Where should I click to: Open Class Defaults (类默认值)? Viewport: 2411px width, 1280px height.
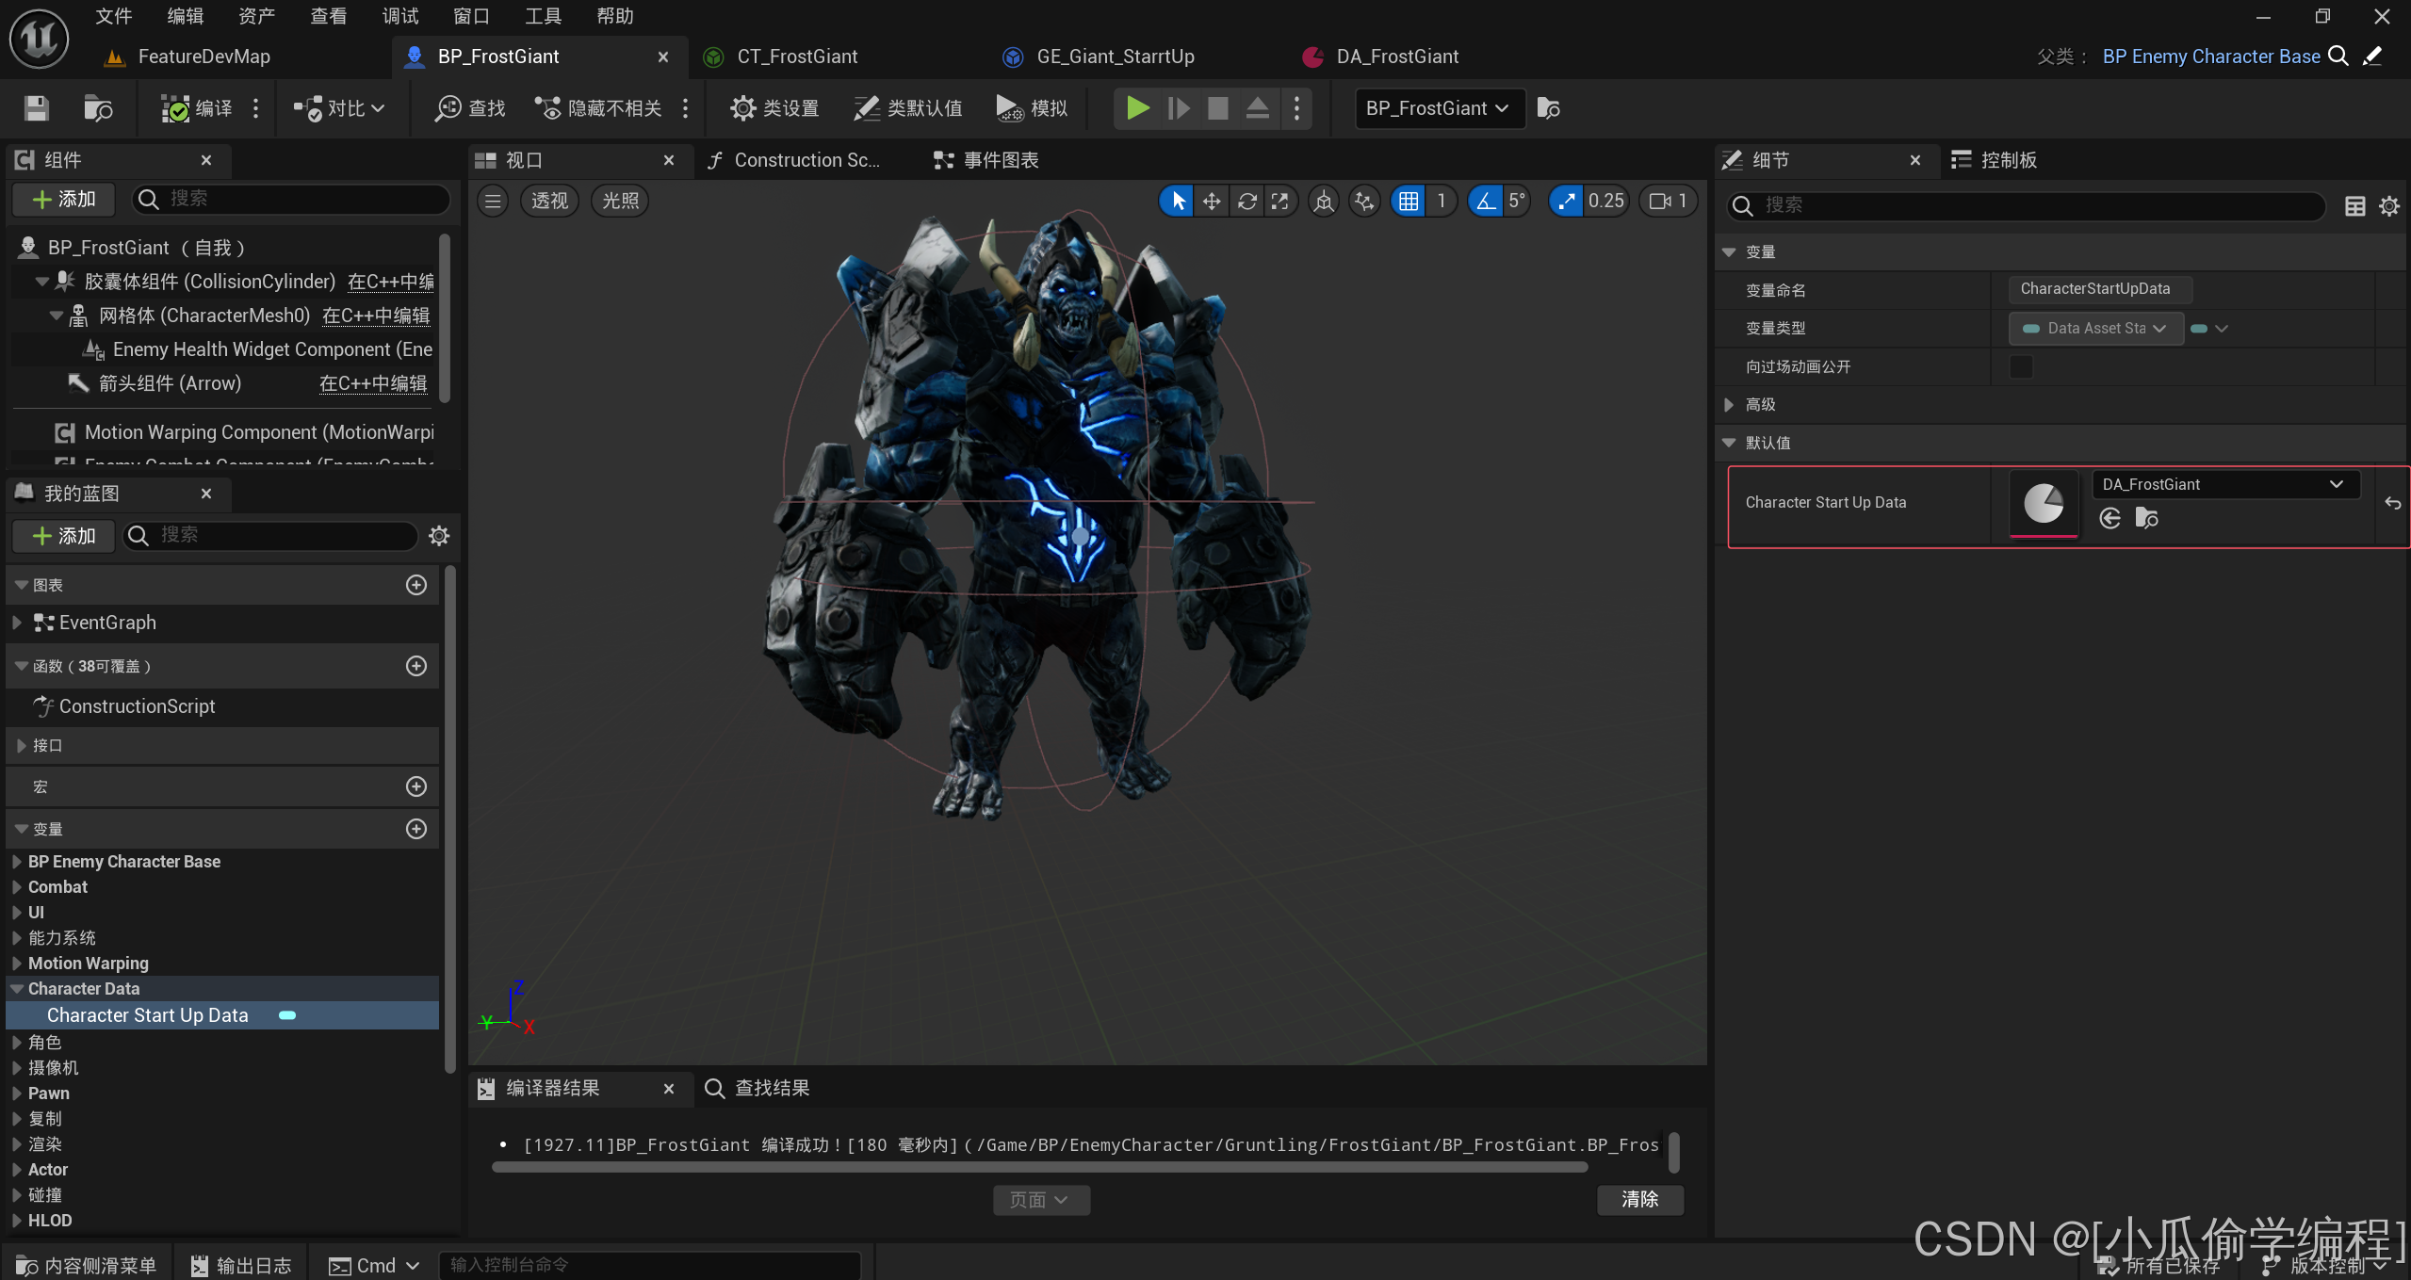(x=908, y=108)
